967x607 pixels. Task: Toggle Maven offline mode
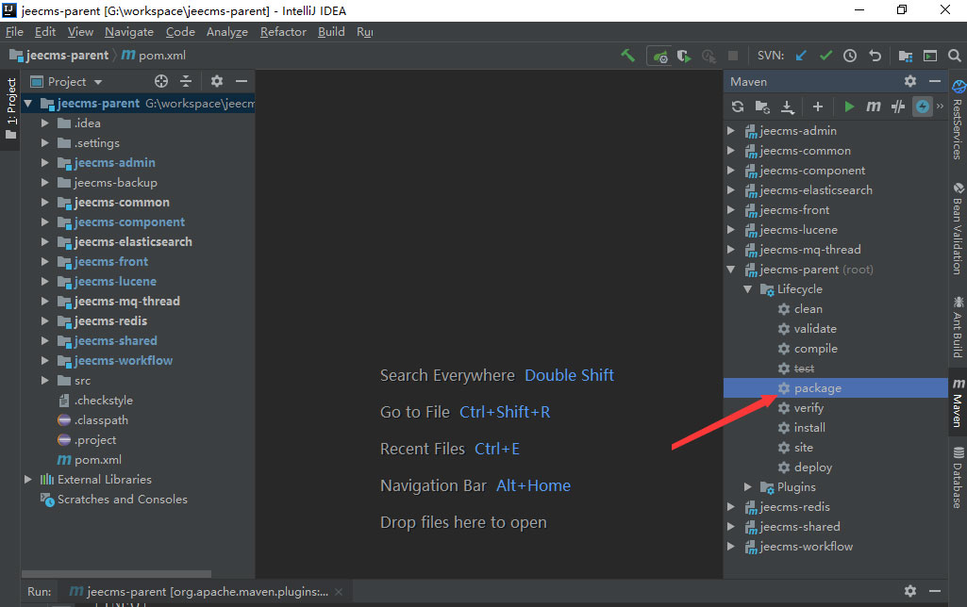pos(898,107)
